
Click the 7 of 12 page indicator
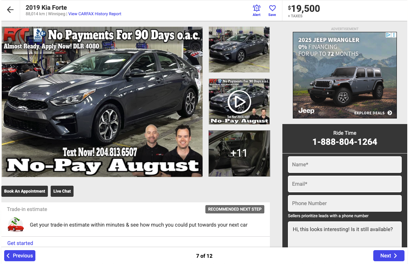pos(204,256)
